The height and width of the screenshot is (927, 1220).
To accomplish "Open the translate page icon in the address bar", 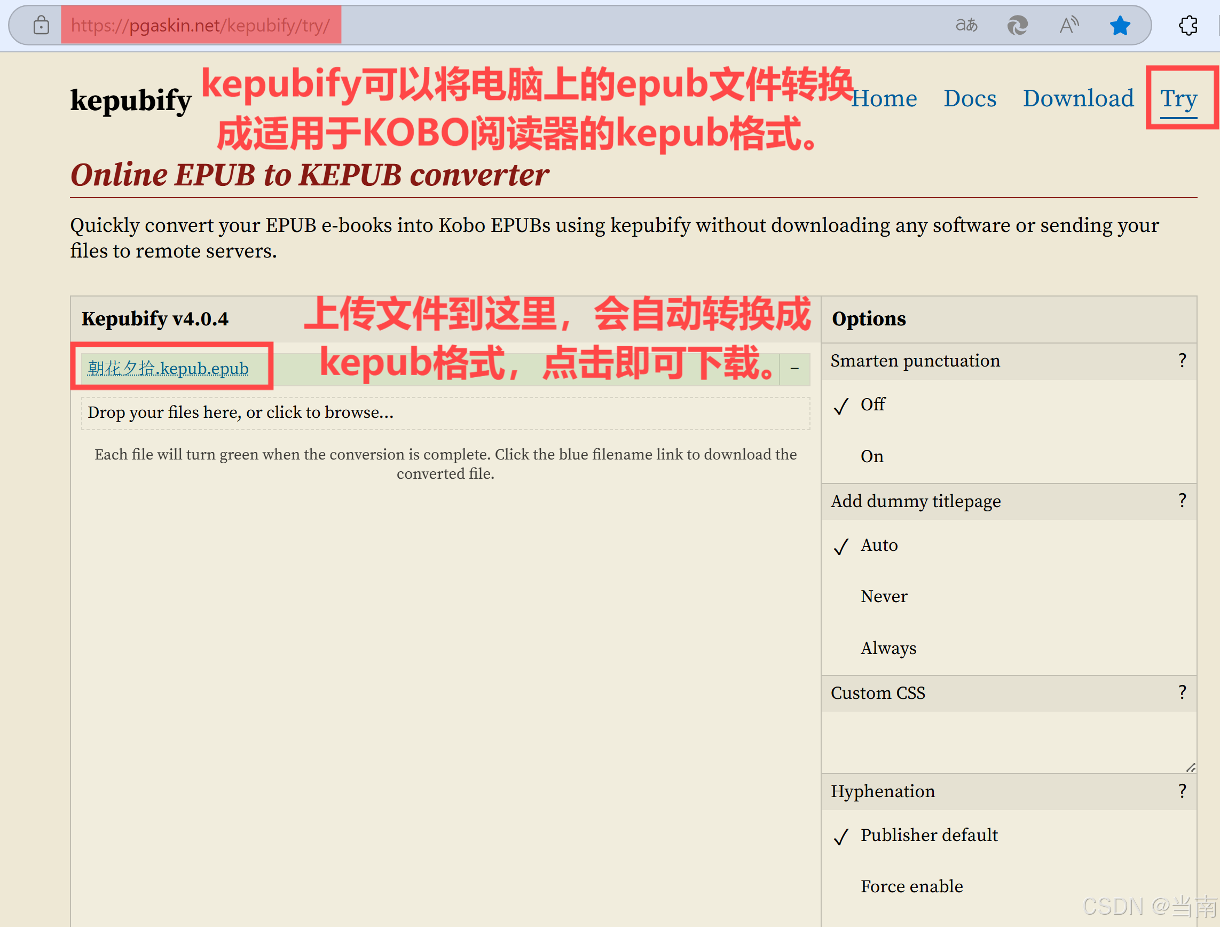I will pos(967,25).
